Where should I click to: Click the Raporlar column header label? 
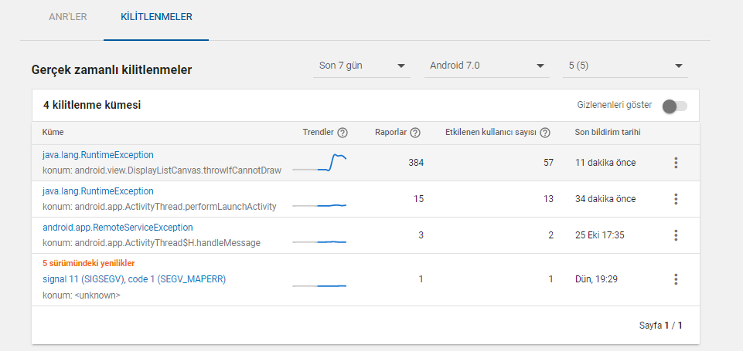click(390, 133)
